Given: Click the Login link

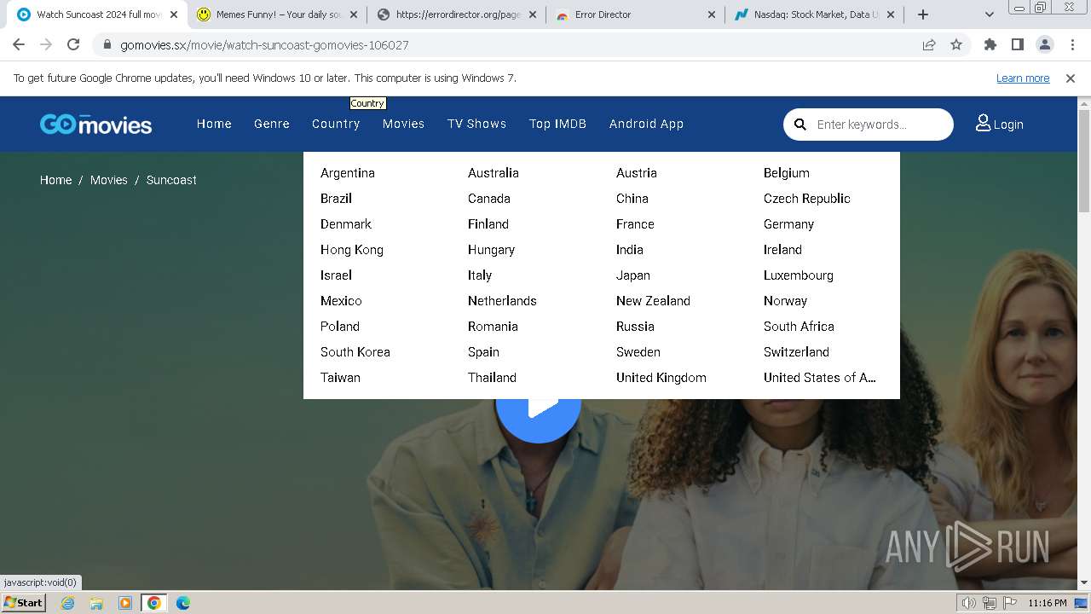Looking at the screenshot, I should click(1008, 125).
